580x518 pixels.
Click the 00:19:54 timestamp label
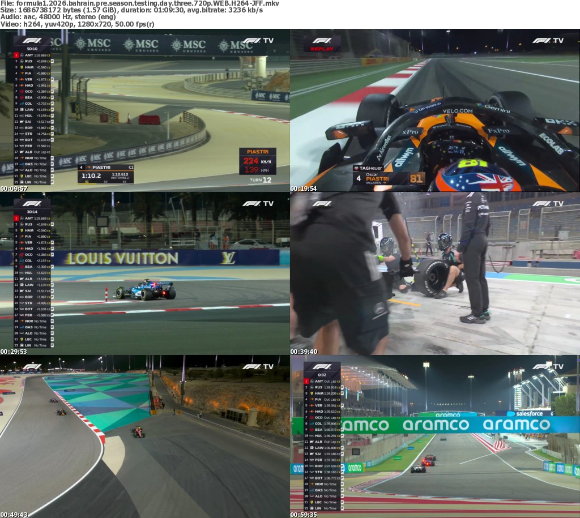tap(303, 189)
